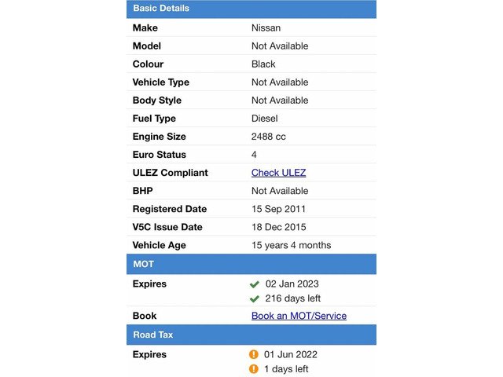
Task: Click the Engine Size value 2488 cc
Action: tap(269, 137)
